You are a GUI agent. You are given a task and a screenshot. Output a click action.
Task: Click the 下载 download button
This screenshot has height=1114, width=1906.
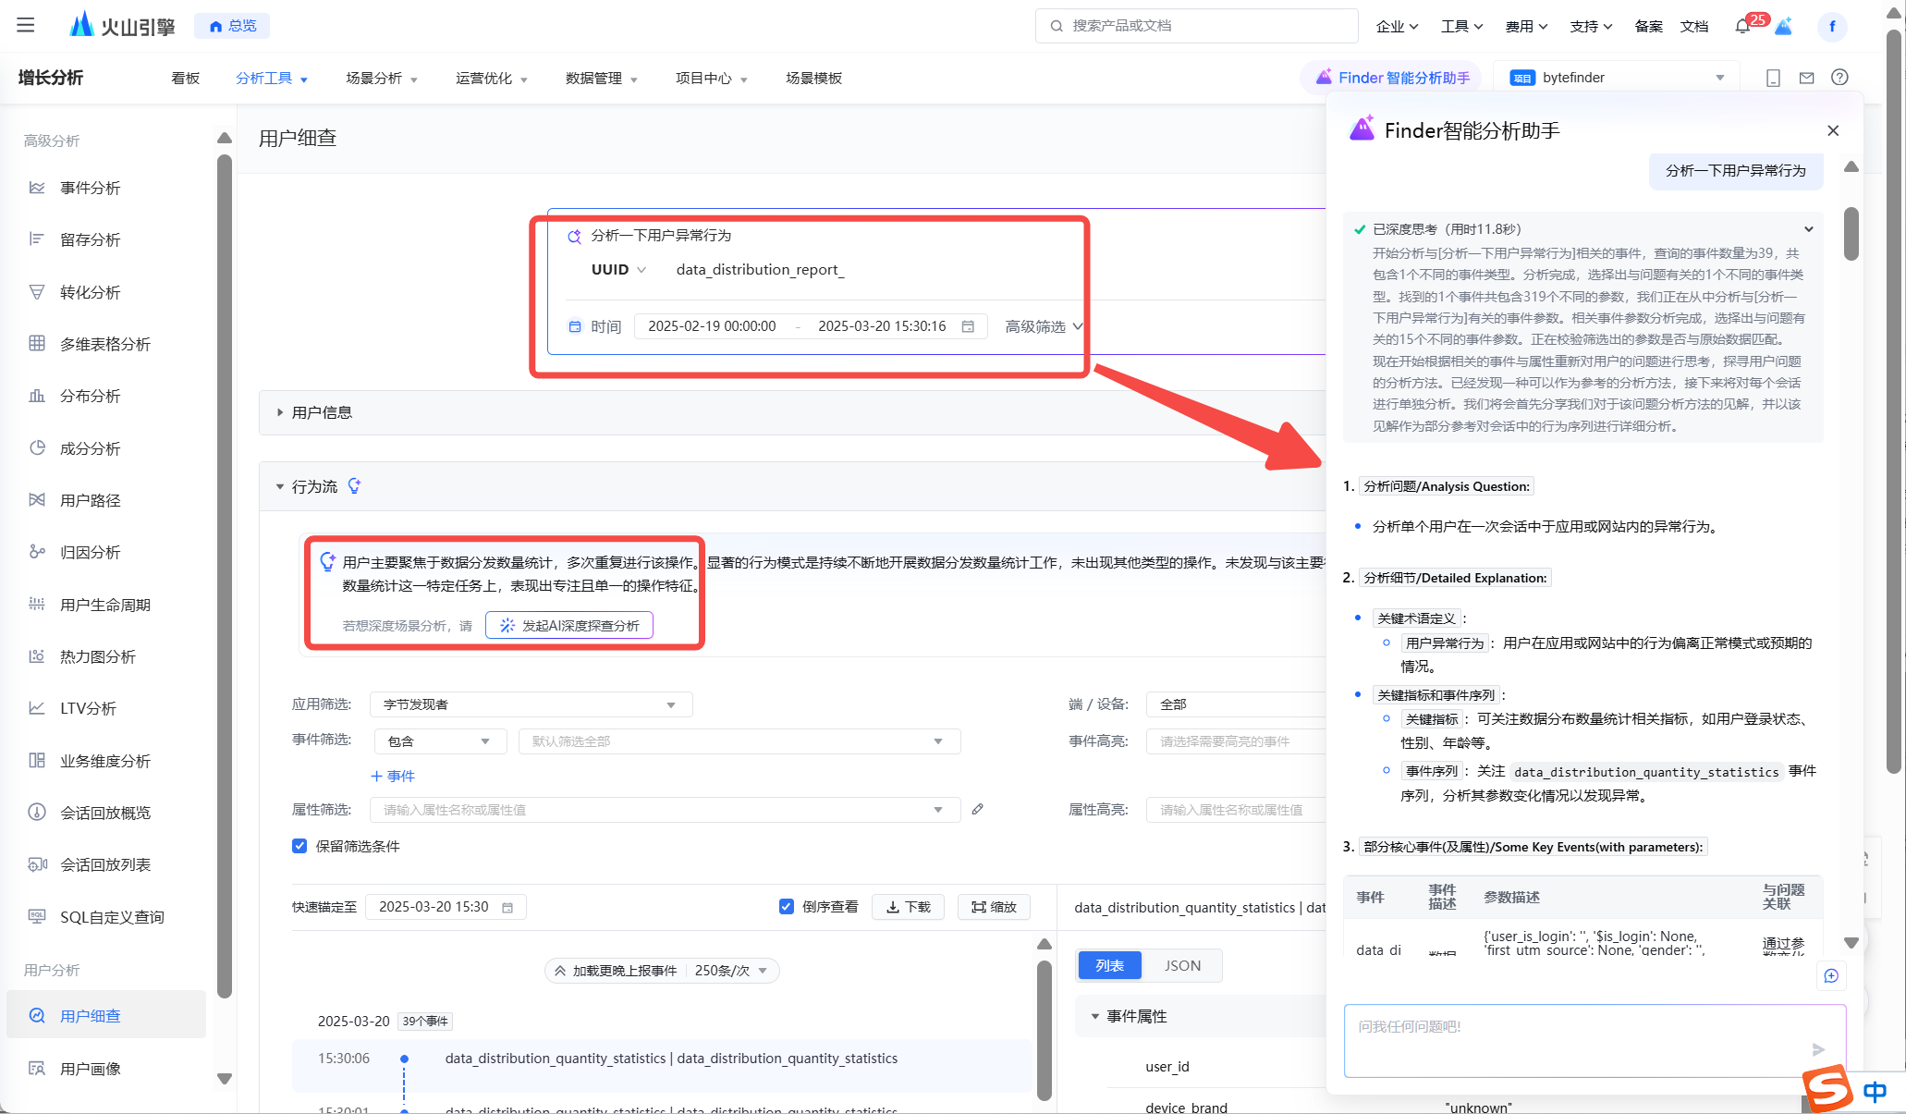(x=908, y=907)
